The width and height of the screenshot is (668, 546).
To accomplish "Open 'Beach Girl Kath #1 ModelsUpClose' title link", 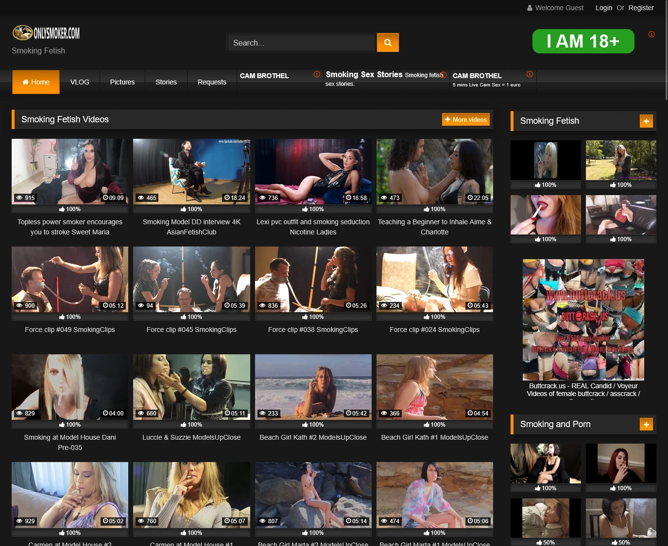I will click(435, 437).
